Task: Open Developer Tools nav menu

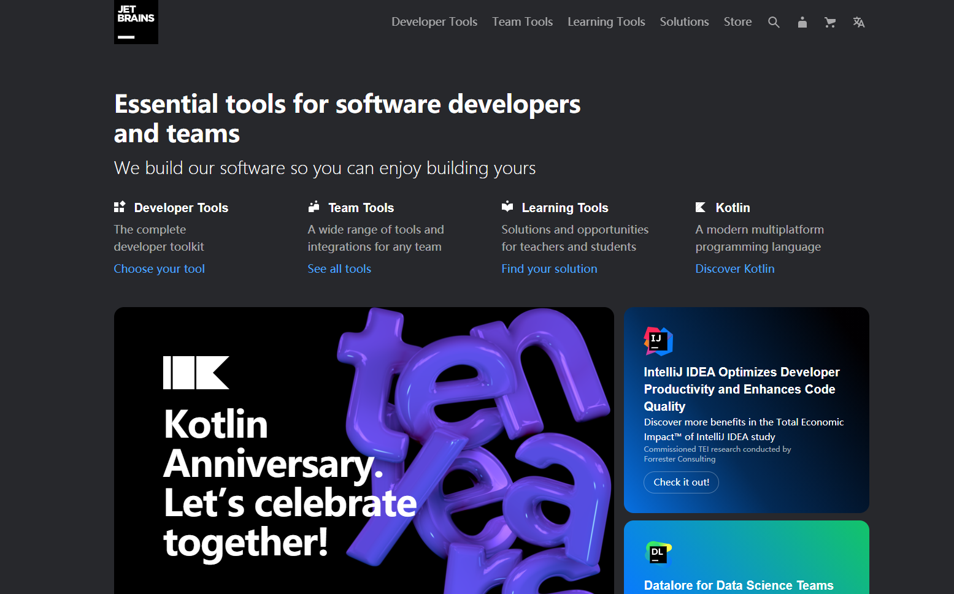Action: point(434,21)
